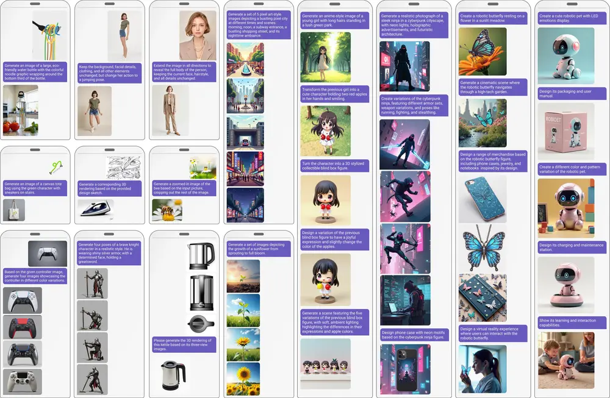This screenshot has width=610, height=398.
Task: Select the 'Please generate the 3D rendering of this kettle' prompt
Action: coord(184,344)
